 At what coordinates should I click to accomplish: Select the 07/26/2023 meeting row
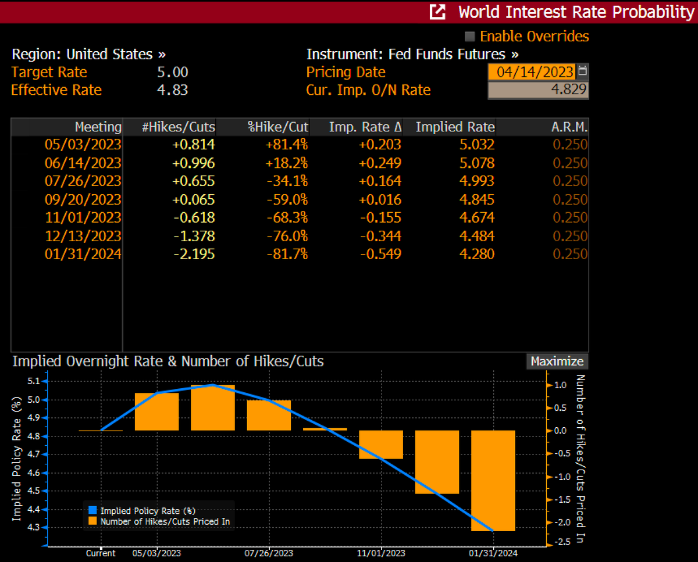coord(300,181)
